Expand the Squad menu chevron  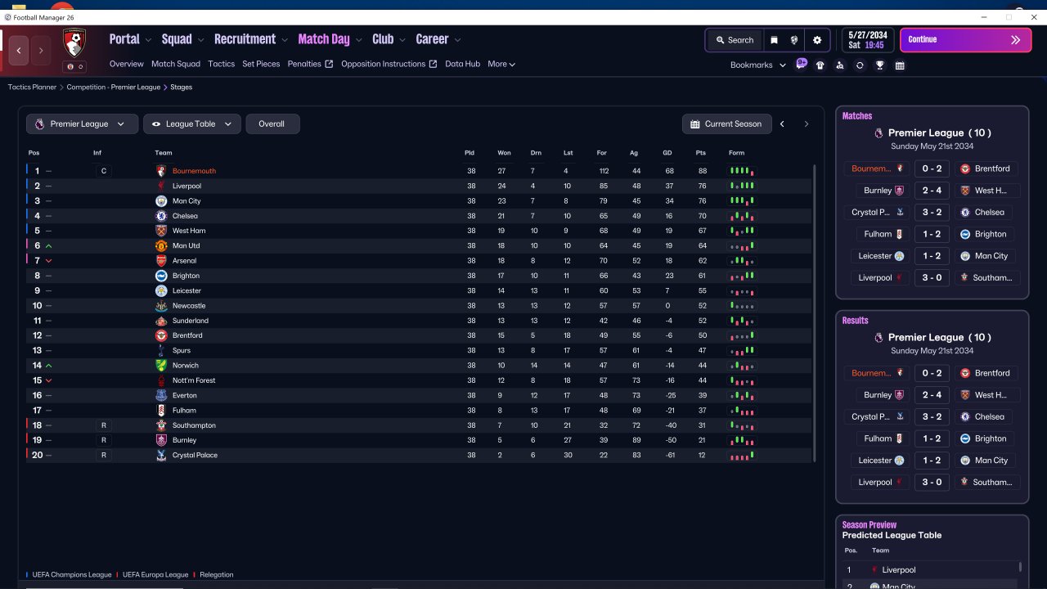click(200, 40)
